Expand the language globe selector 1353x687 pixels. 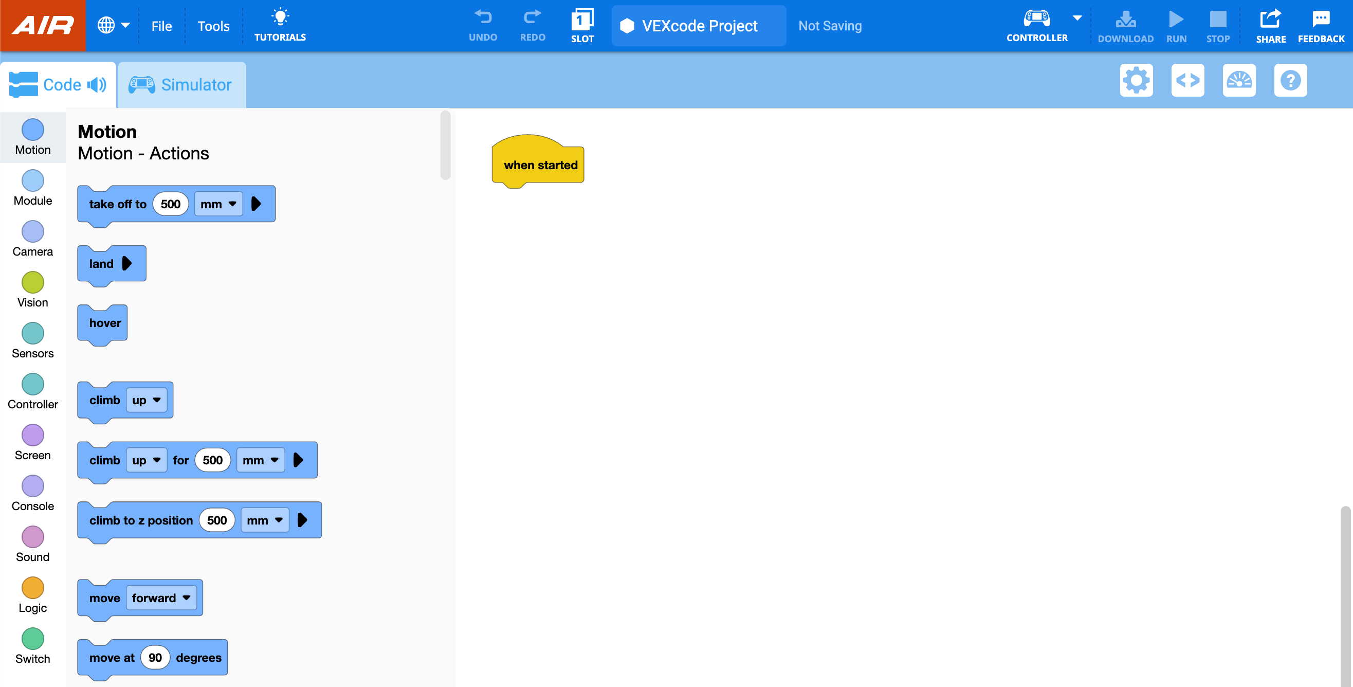pyautogui.click(x=114, y=25)
